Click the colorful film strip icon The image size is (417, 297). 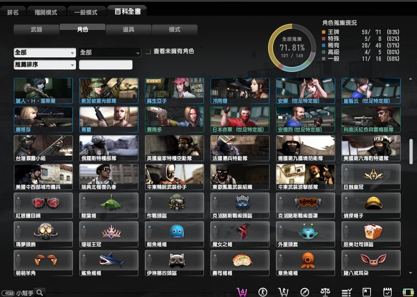point(409,293)
